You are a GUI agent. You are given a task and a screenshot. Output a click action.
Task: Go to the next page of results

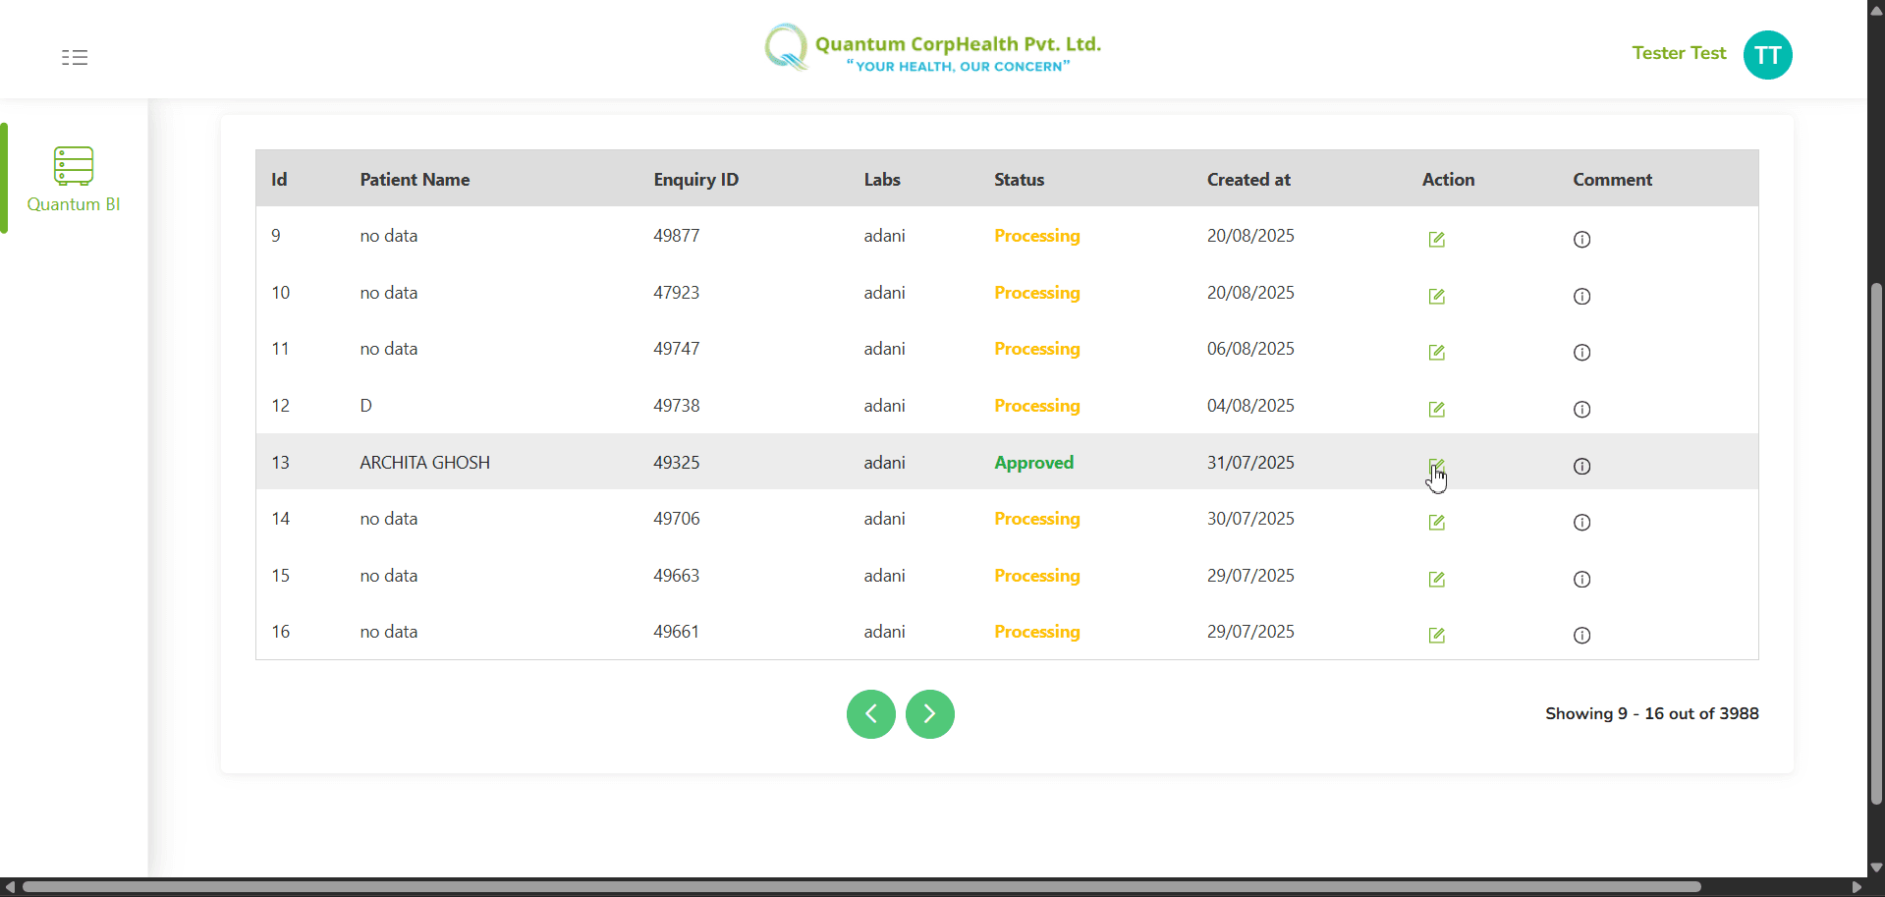[x=929, y=714]
